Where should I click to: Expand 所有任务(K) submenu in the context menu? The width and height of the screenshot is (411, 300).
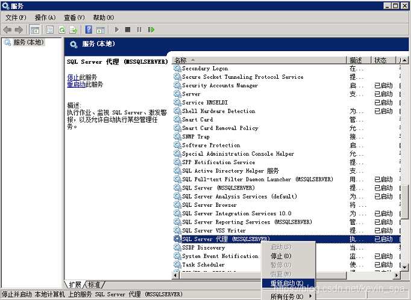[289, 296]
